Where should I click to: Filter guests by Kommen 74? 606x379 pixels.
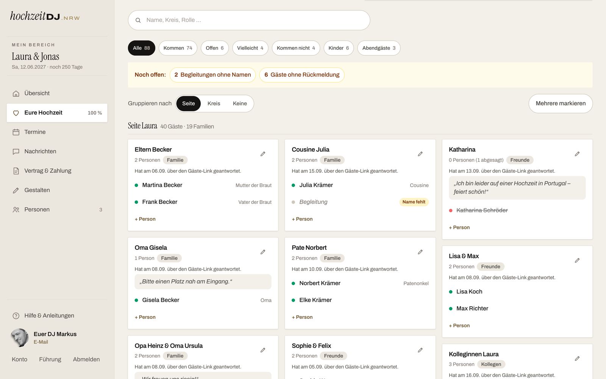(178, 48)
